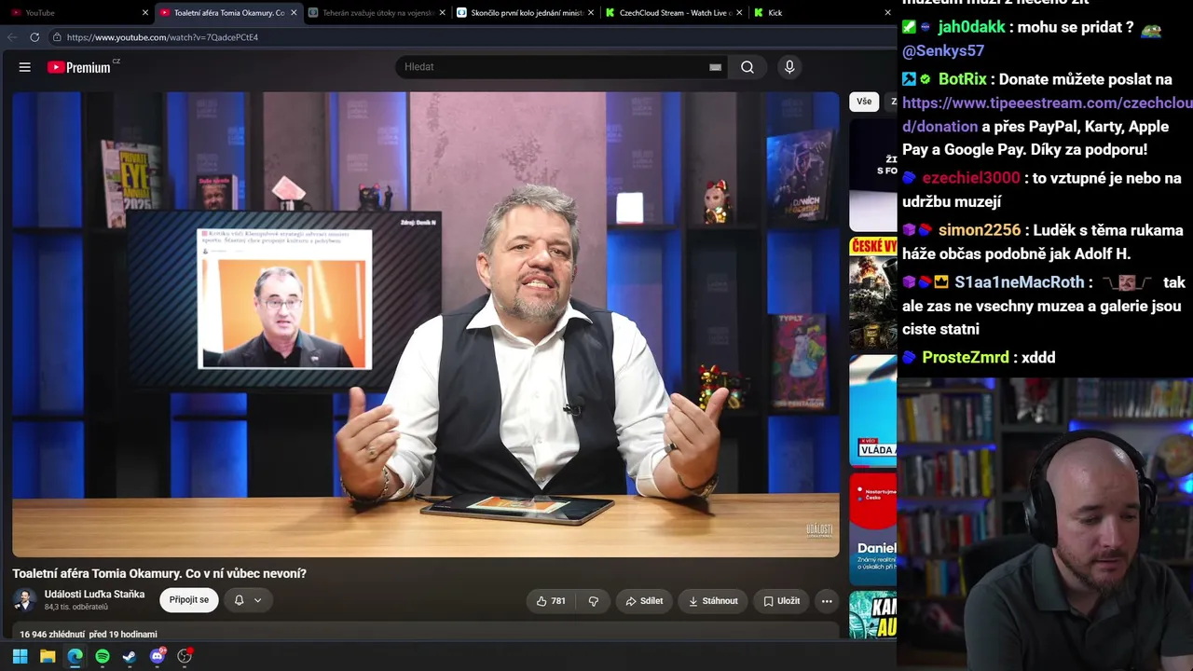
Task: Click username ezechiel3000 in chat
Action: pos(971,178)
